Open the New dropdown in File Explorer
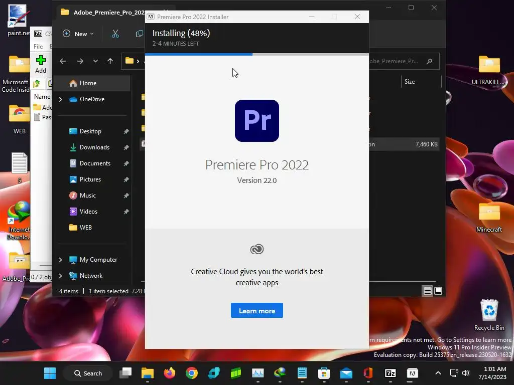The width and height of the screenshot is (514, 385). [78, 34]
